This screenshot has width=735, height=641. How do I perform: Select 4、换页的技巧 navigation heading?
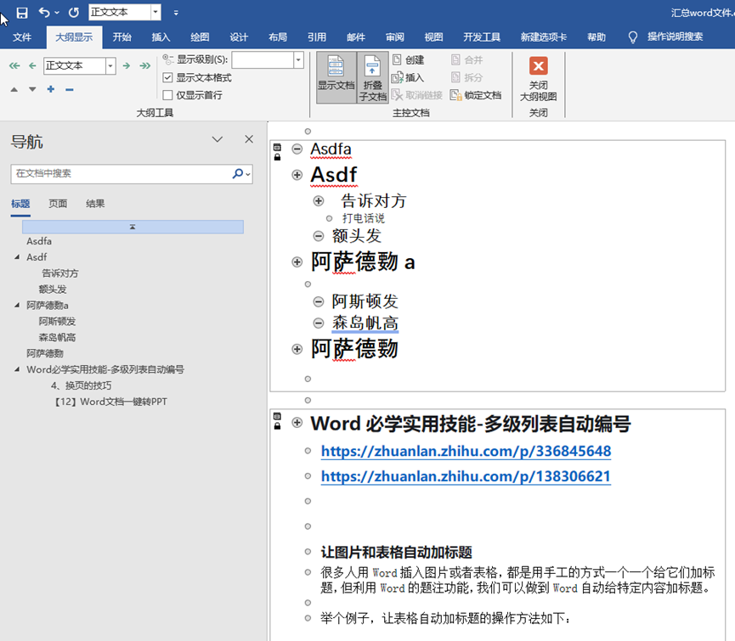point(81,385)
